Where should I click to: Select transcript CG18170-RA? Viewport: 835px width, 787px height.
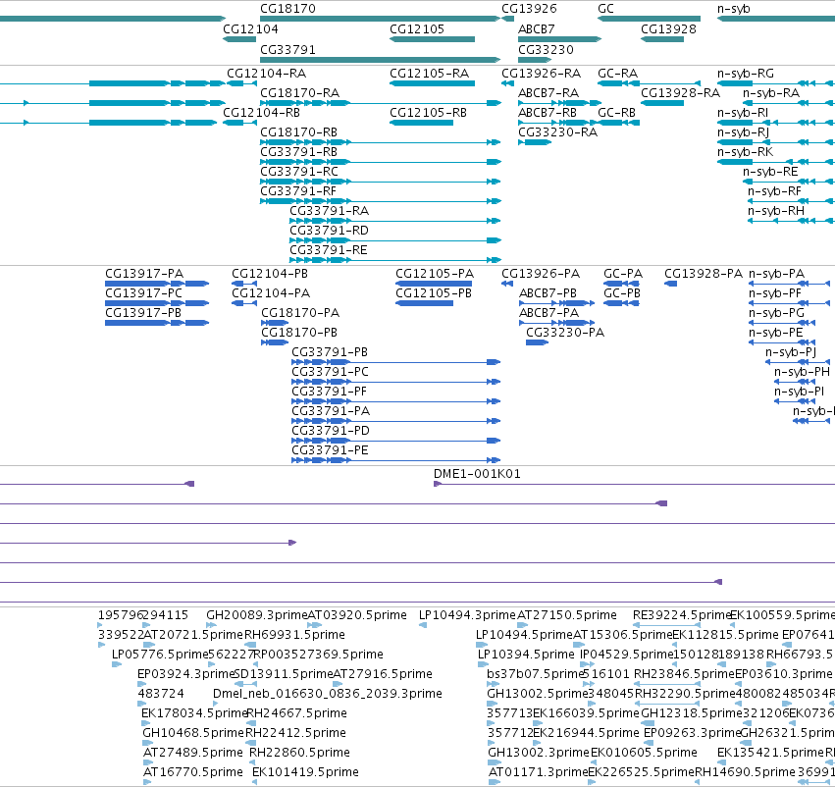[x=381, y=103]
